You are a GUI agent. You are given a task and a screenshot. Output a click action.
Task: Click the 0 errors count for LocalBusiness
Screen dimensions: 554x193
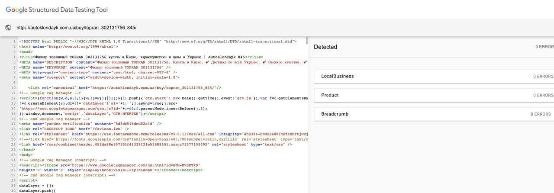click(x=543, y=76)
